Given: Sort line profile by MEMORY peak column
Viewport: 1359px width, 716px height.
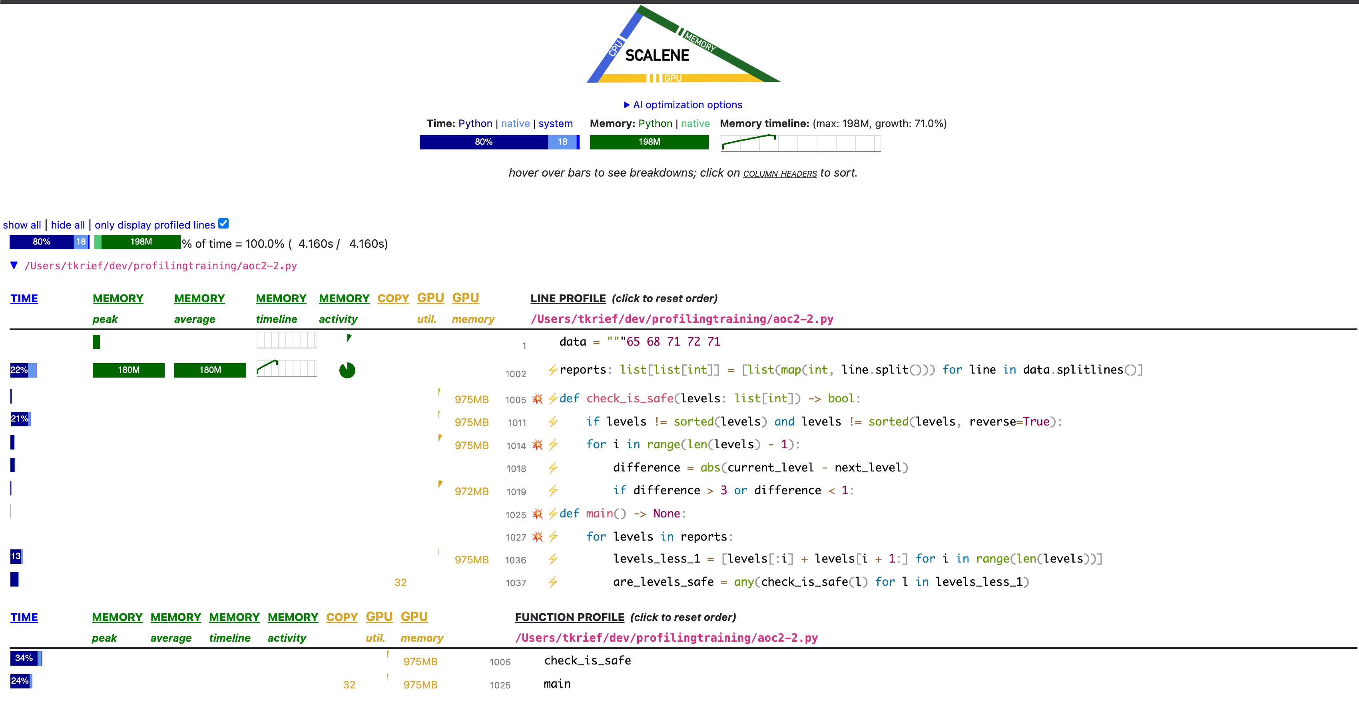Looking at the screenshot, I should [118, 298].
